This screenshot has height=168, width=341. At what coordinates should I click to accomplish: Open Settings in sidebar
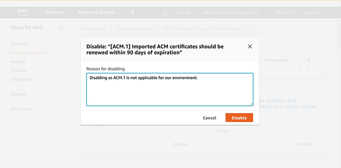18,94
